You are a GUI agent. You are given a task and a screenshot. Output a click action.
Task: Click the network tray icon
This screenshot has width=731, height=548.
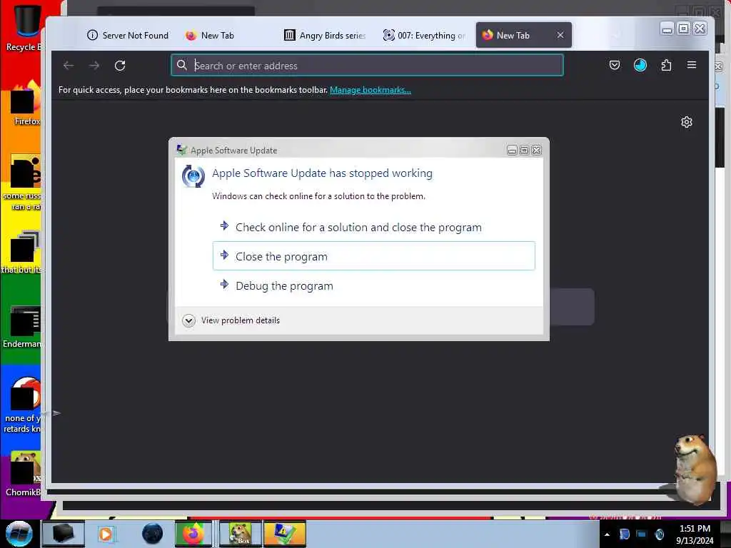coord(642,534)
